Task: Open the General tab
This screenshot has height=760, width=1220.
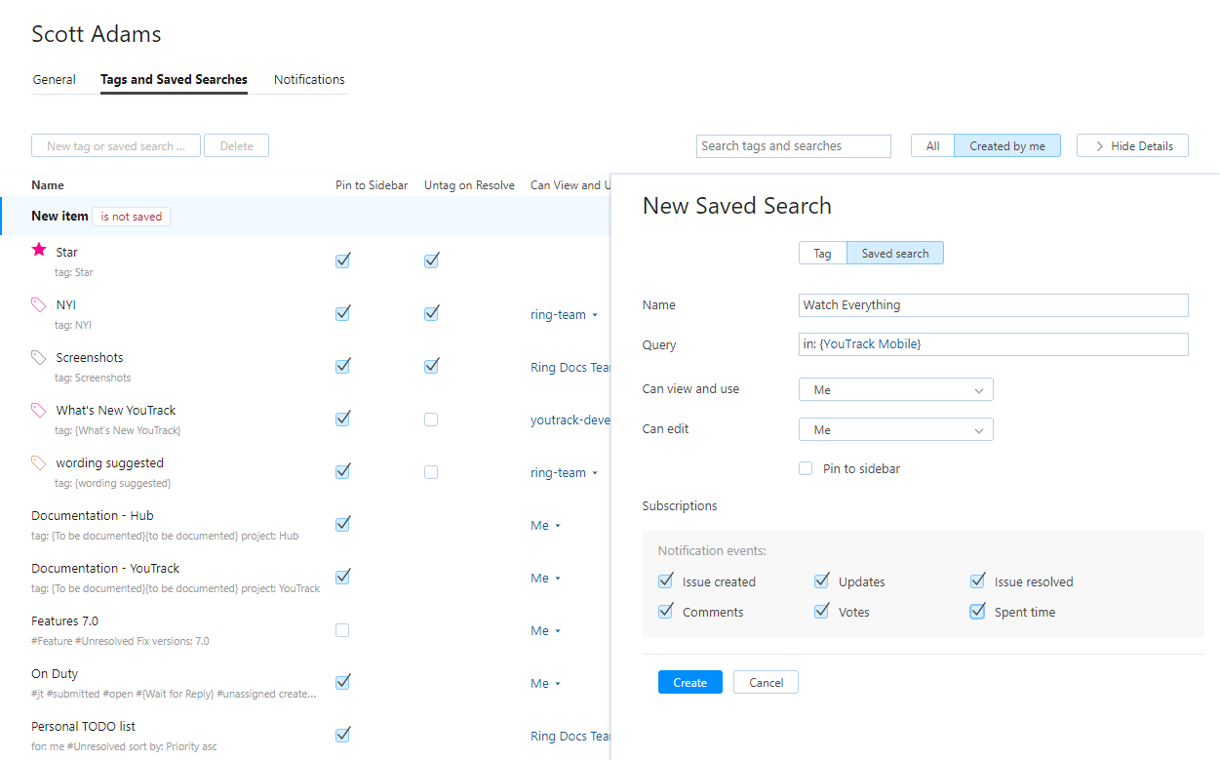Action: (54, 79)
